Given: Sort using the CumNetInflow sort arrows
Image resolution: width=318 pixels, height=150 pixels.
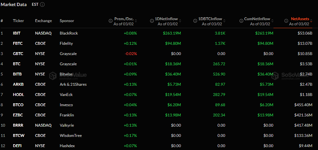Looking at the screenshot, I should pyautogui.click(x=272, y=21).
